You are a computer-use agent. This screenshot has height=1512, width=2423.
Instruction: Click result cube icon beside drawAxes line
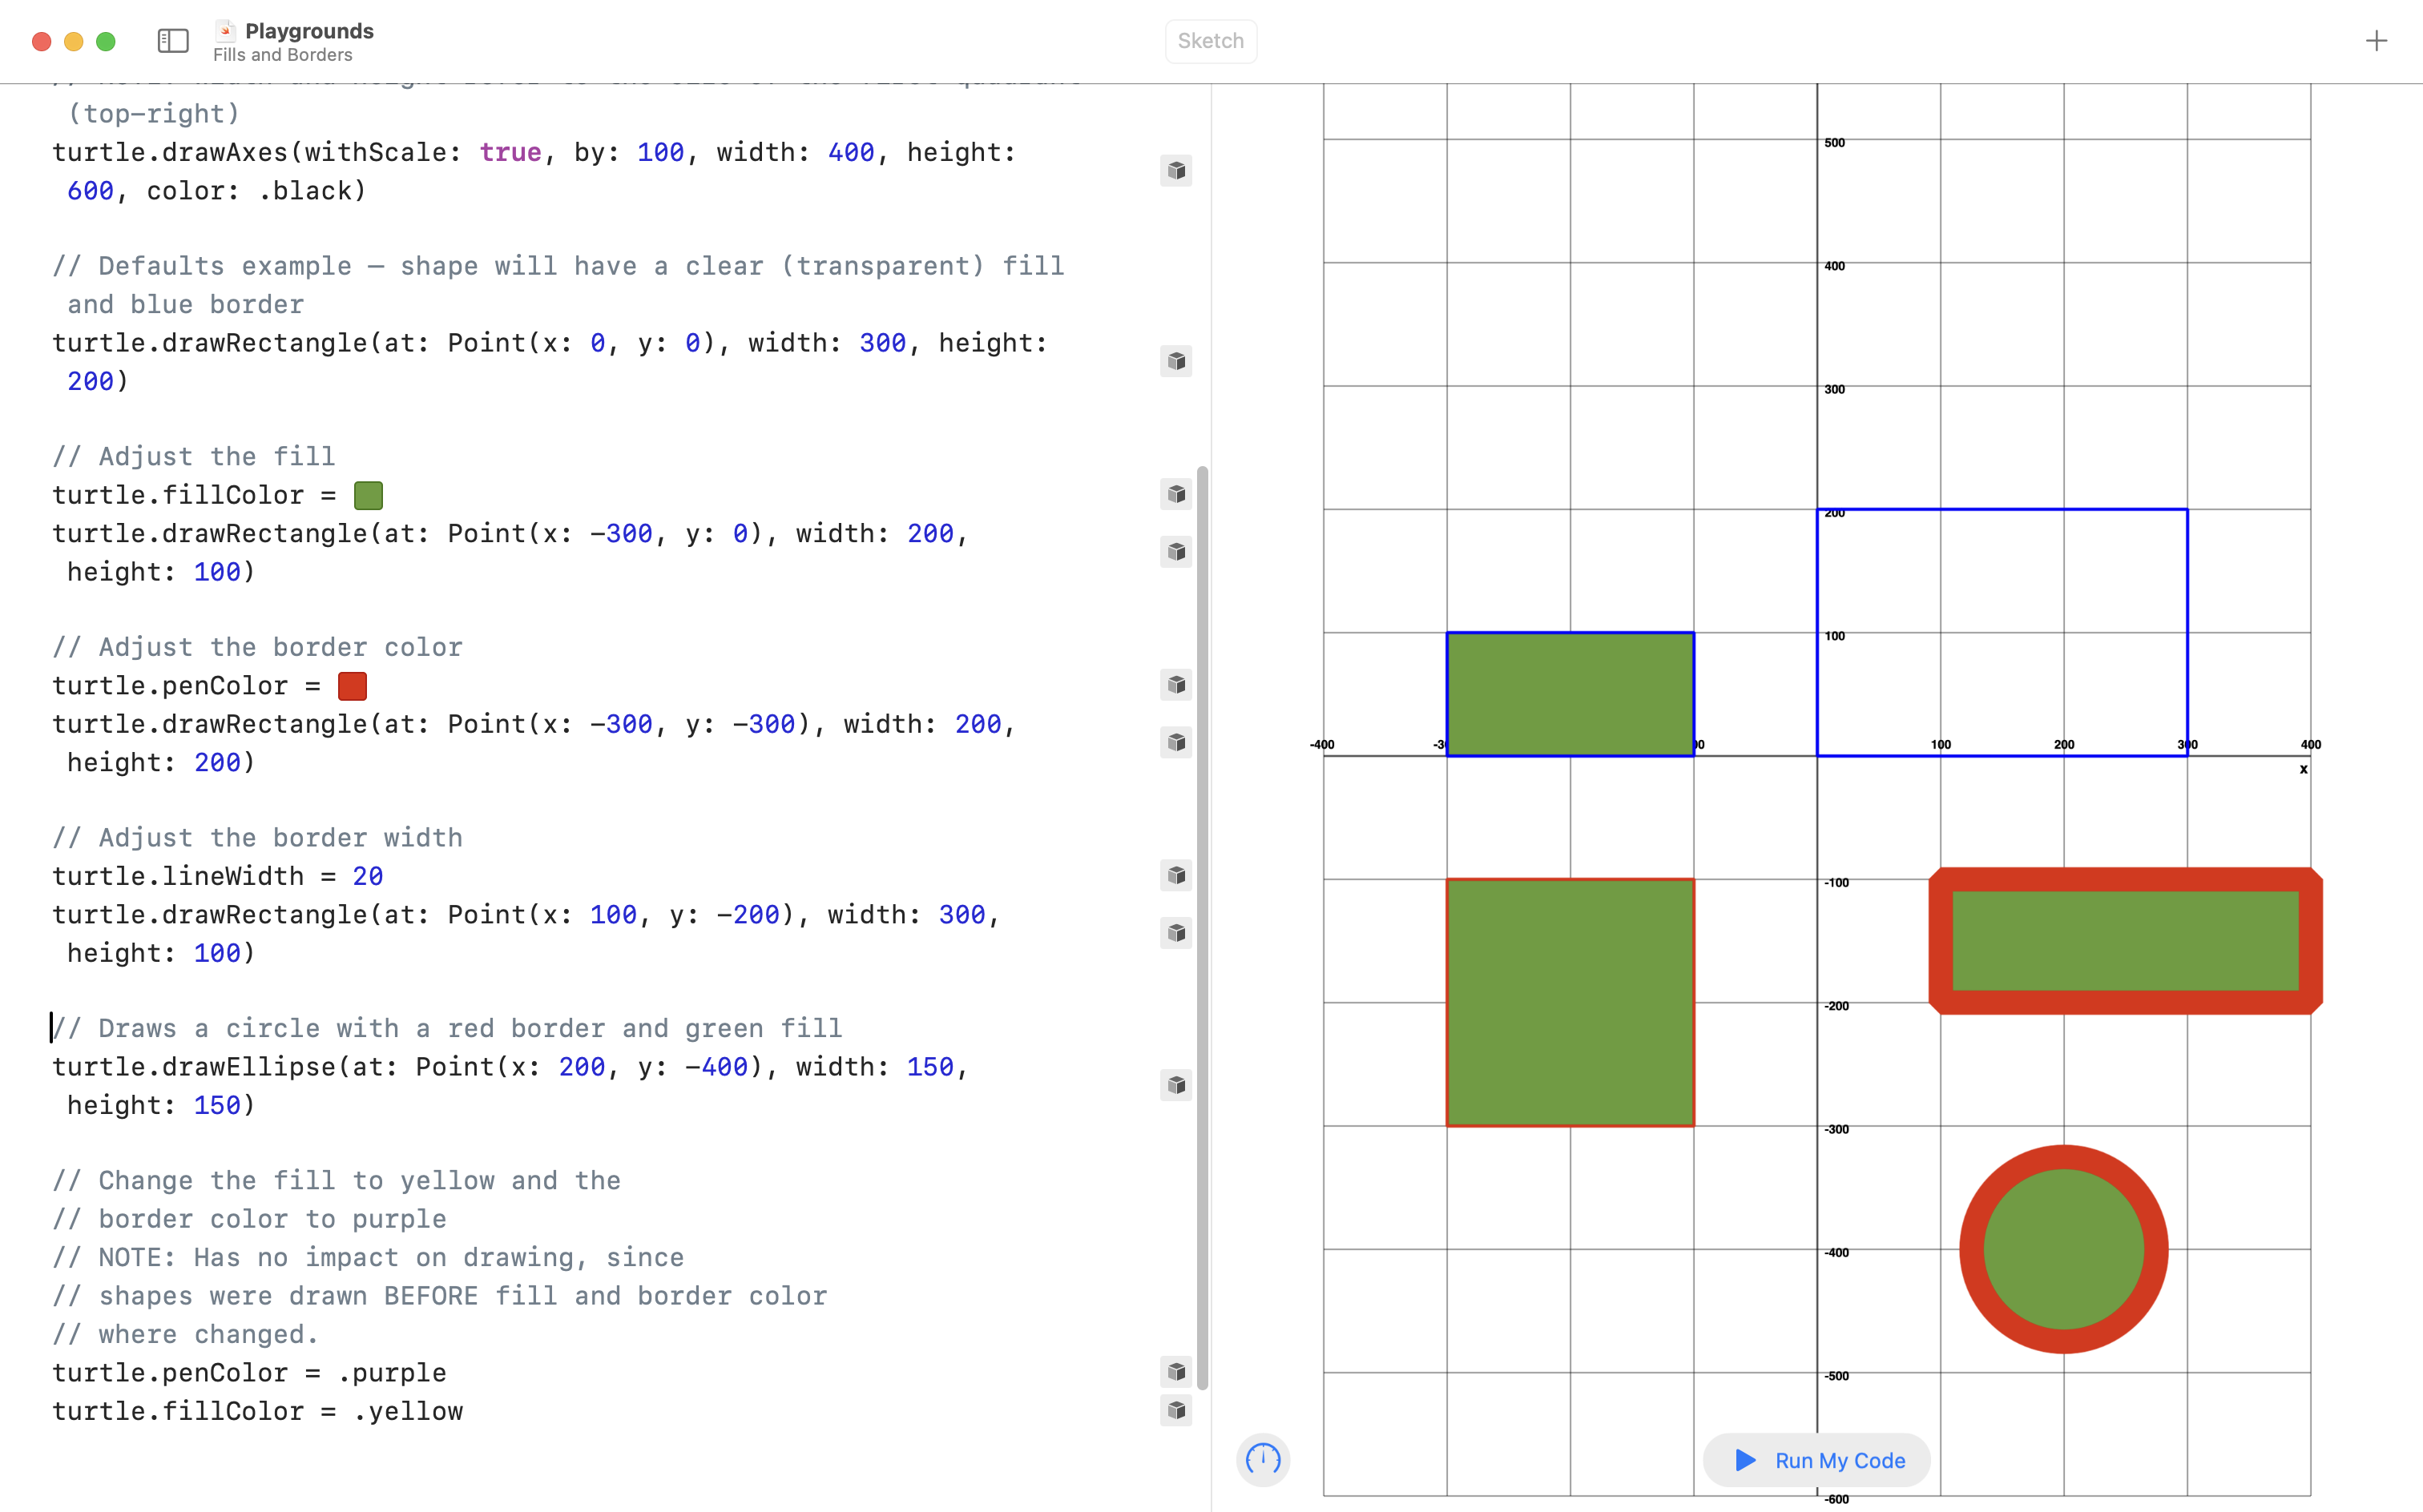pos(1176,171)
